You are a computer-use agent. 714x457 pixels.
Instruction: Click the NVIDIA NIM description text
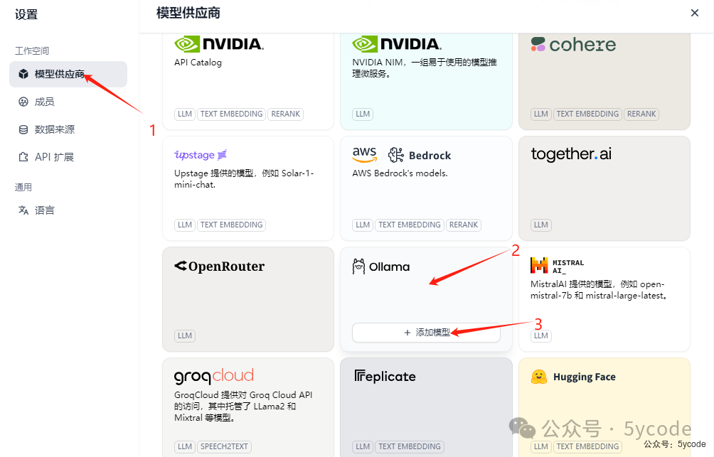[425, 68]
